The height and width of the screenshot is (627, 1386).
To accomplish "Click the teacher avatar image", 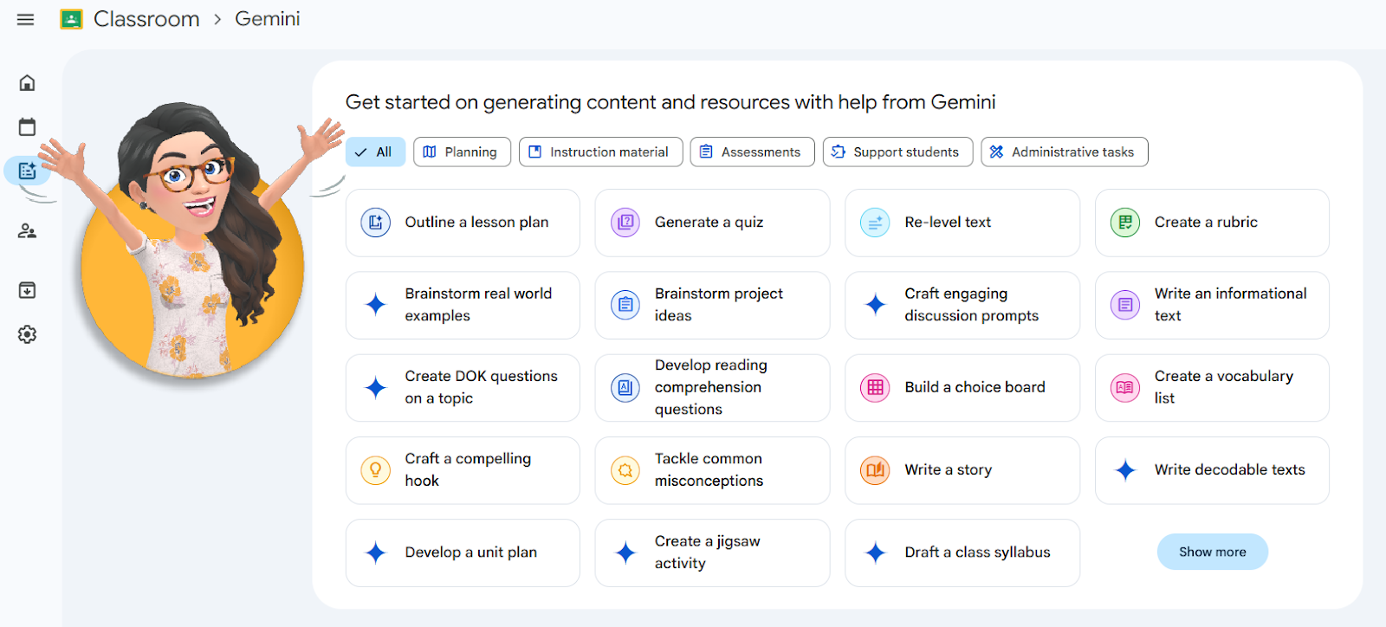I will [191, 251].
